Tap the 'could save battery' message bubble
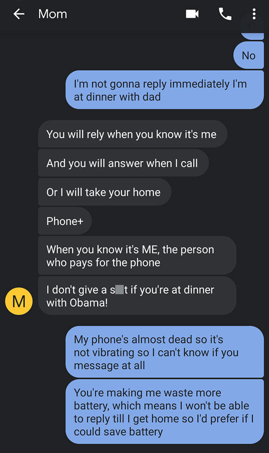This screenshot has height=453, width=269. pyautogui.click(x=164, y=412)
